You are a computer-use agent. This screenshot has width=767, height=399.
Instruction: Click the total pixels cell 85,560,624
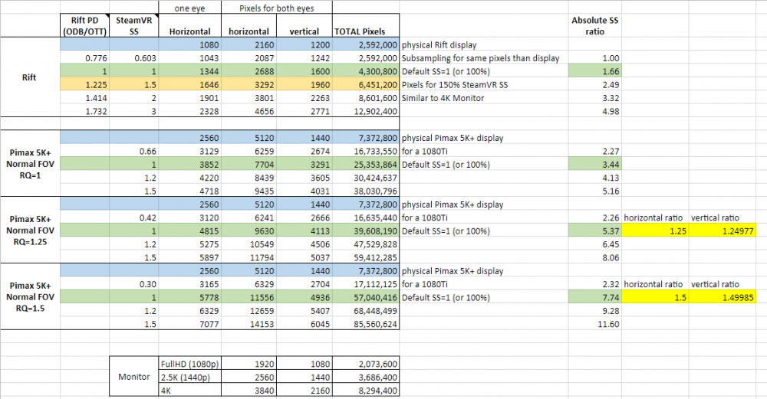coord(366,324)
